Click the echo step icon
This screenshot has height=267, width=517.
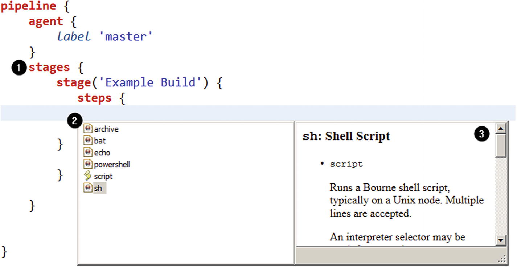[88, 152]
